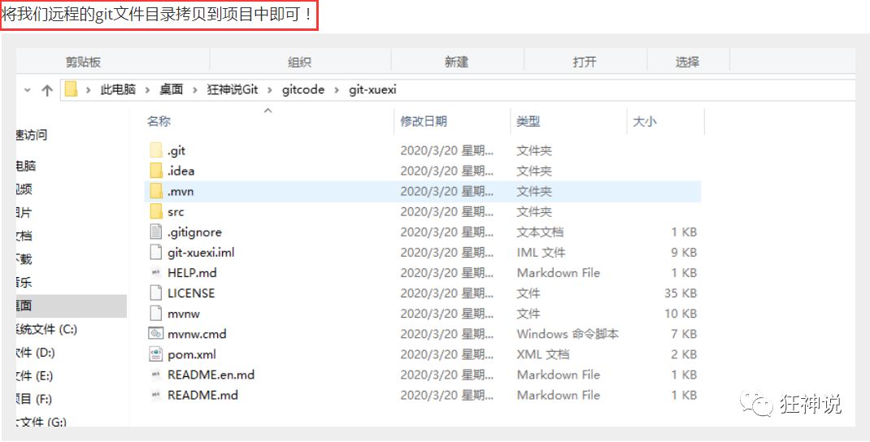870x442 pixels.
Task: Navigate to 狂神说Git in address bar
Action: coord(233,90)
